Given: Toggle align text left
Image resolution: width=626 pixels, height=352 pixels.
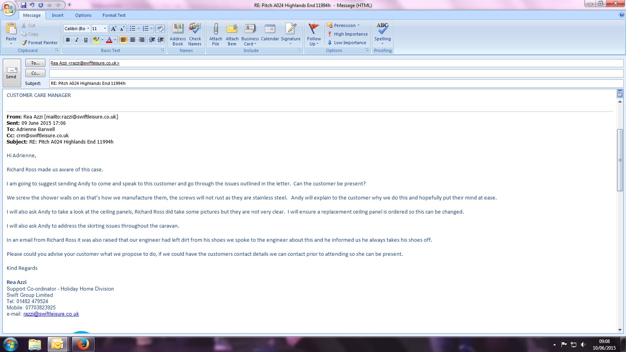Looking at the screenshot, I should (123, 40).
